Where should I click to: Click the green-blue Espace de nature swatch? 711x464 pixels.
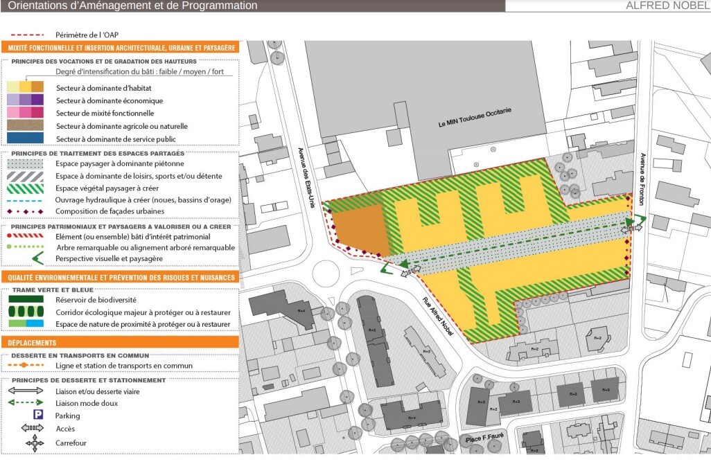26,323
